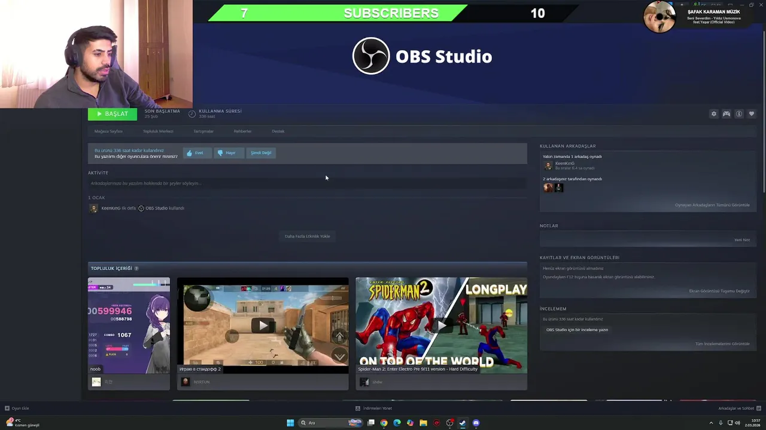Open the network tray icon
This screenshot has height=430, width=766.
[729, 423]
